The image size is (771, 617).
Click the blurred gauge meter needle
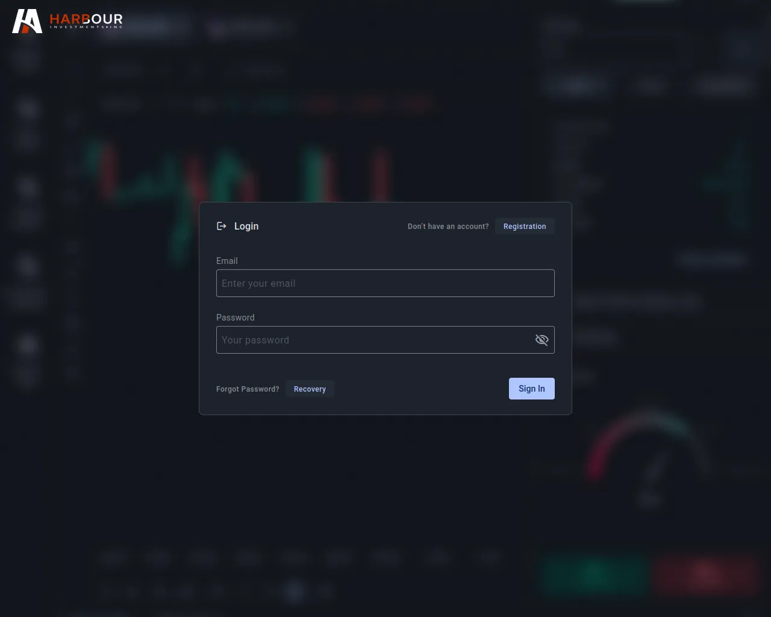(x=657, y=466)
